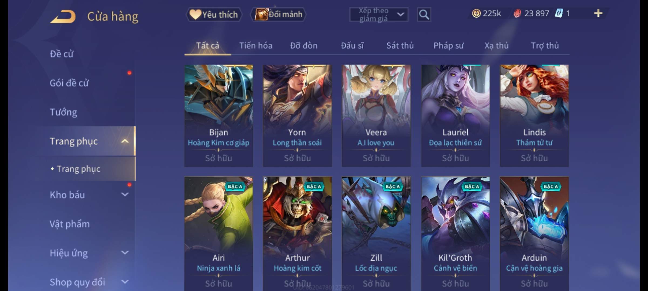
Task: Expand the Kho báu sidebar section
Action: 125,195
